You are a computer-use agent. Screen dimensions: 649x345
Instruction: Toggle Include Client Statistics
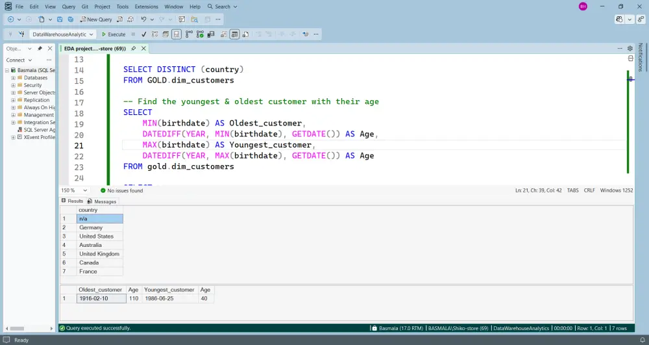(211, 34)
